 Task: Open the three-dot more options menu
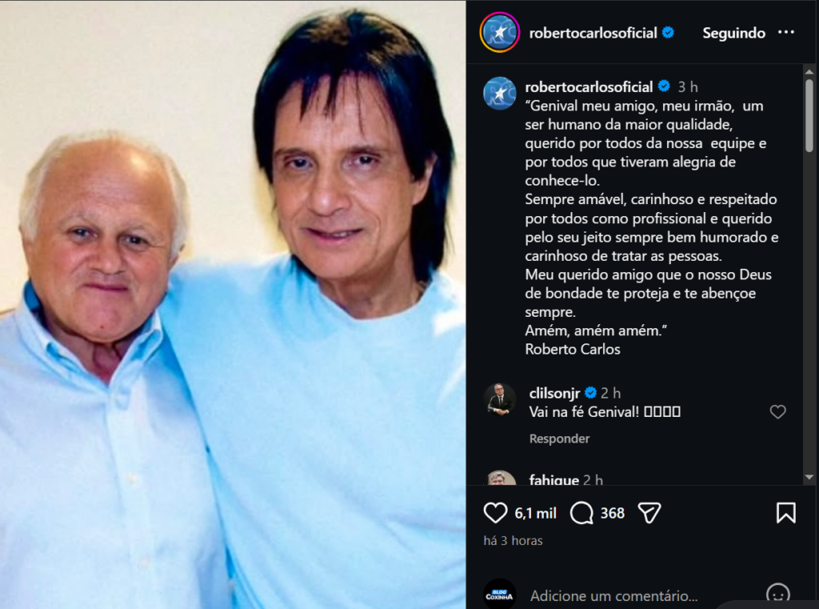tap(786, 33)
